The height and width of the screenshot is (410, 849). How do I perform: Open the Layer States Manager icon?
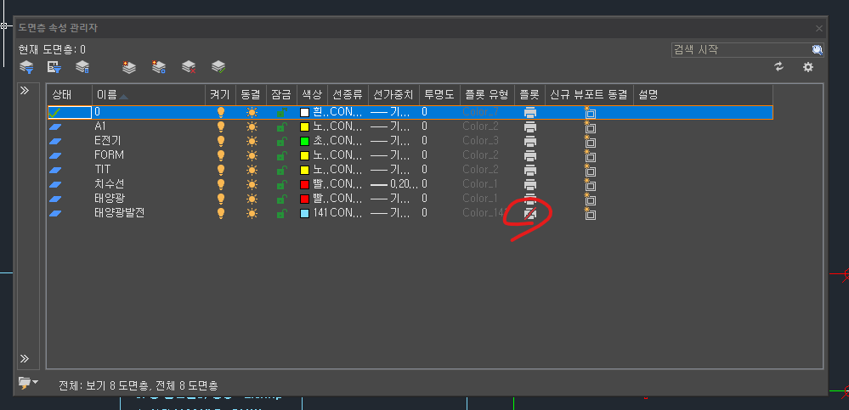tap(82, 67)
